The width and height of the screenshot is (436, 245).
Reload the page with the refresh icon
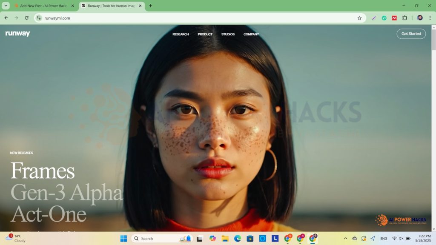(x=27, y=18)
